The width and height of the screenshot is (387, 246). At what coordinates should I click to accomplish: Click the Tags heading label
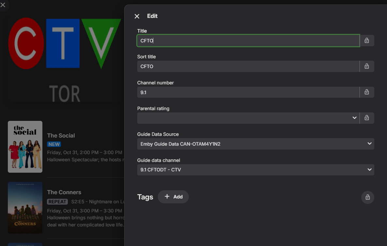coord(145,197)
